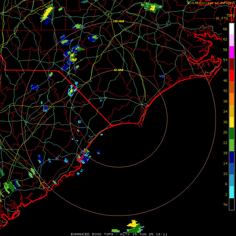Click the legend value 54
This screenshot has width=236, height=236.
coord(225,60)
